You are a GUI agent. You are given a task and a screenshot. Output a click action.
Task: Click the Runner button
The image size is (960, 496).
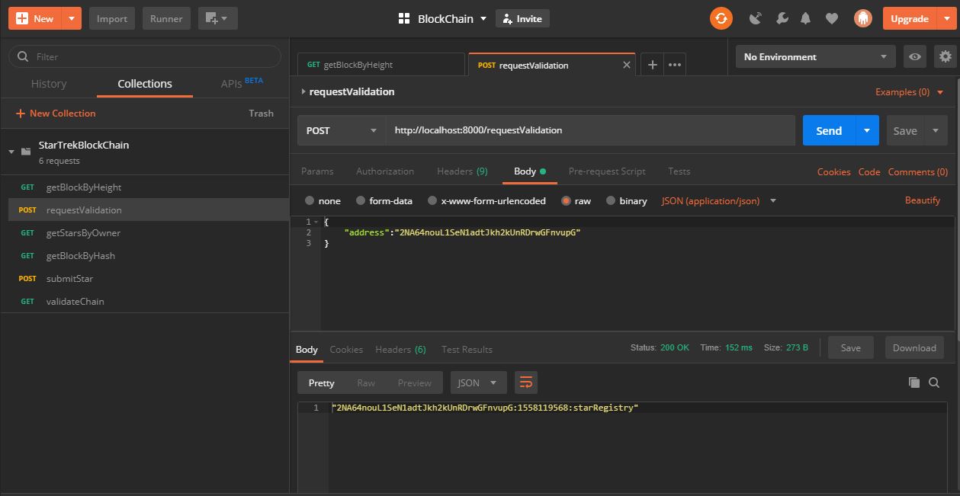166,18
